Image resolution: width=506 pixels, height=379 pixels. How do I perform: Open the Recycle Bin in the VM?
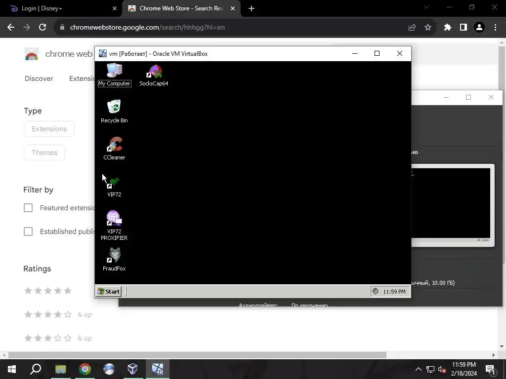[x=114, y=112]
